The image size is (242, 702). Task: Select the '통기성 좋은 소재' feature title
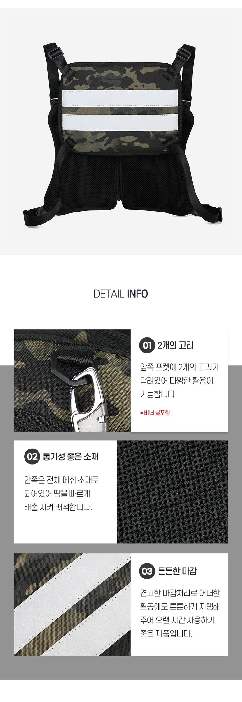[71, 456]
